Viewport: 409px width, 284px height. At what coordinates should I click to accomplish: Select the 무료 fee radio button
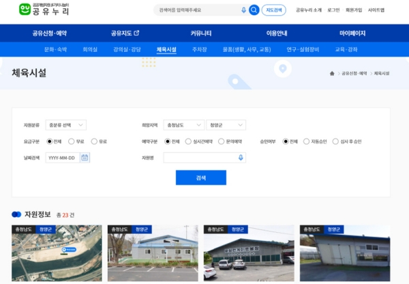tap(71, 141)
